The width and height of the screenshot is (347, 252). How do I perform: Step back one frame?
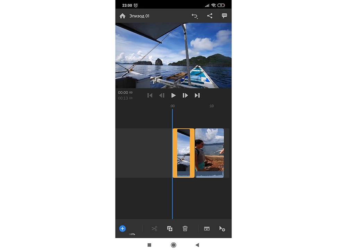(x=162, y=95)
